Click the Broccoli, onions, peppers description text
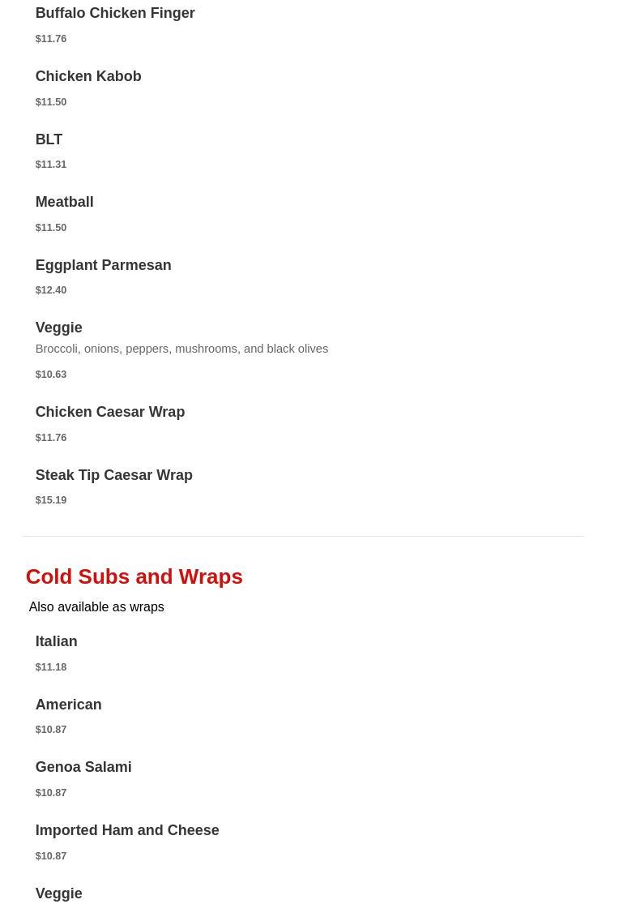The height and width of the screenshot is (904, 636). pos(181,349)
